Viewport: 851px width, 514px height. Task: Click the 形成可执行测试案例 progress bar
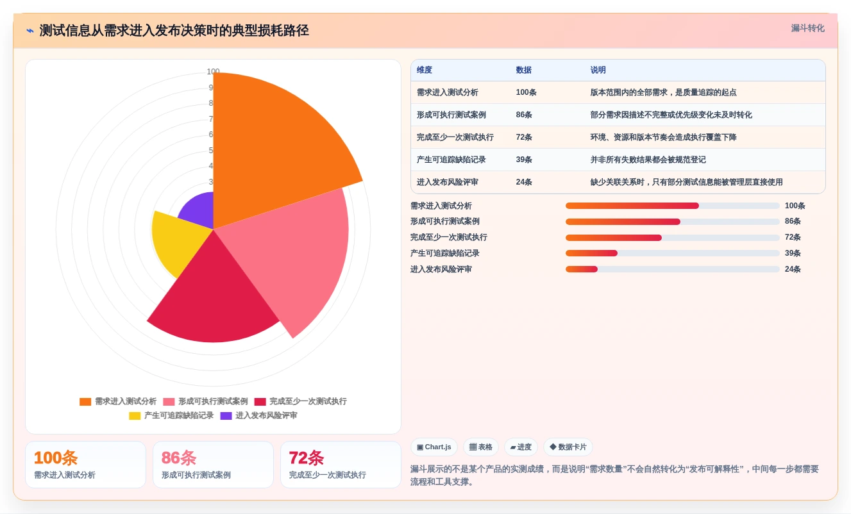click(673, 222)
